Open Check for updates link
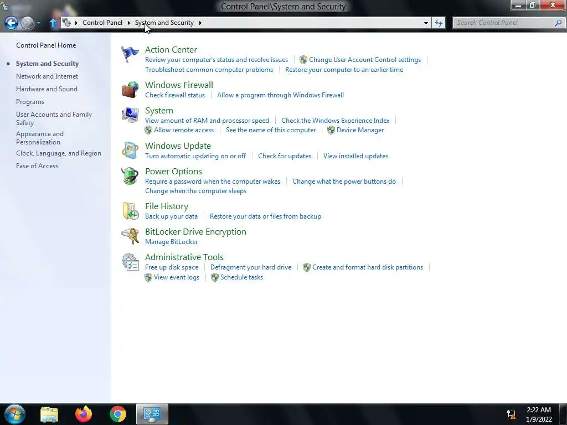Image resolution: width=567 pixels, height=425 pixels. click(x=285, y=156)
